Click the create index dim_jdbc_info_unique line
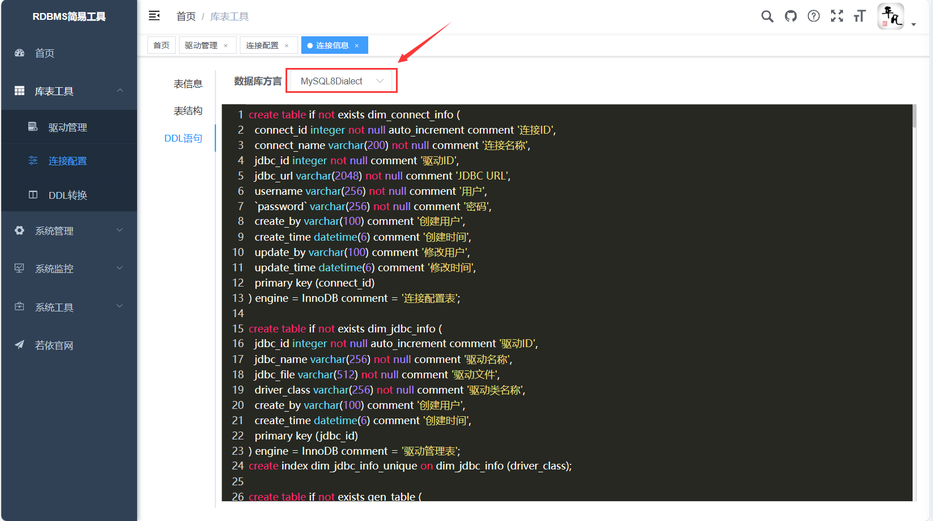933x521 pixels. 410,466
